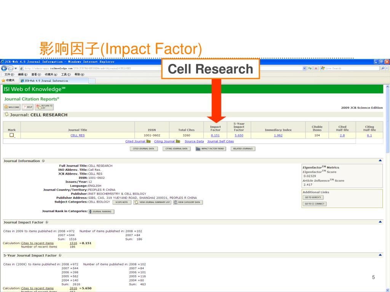Viewport: 390px width, 292px height.
Task: Open the 工具(T) menu
Action: 66,75
